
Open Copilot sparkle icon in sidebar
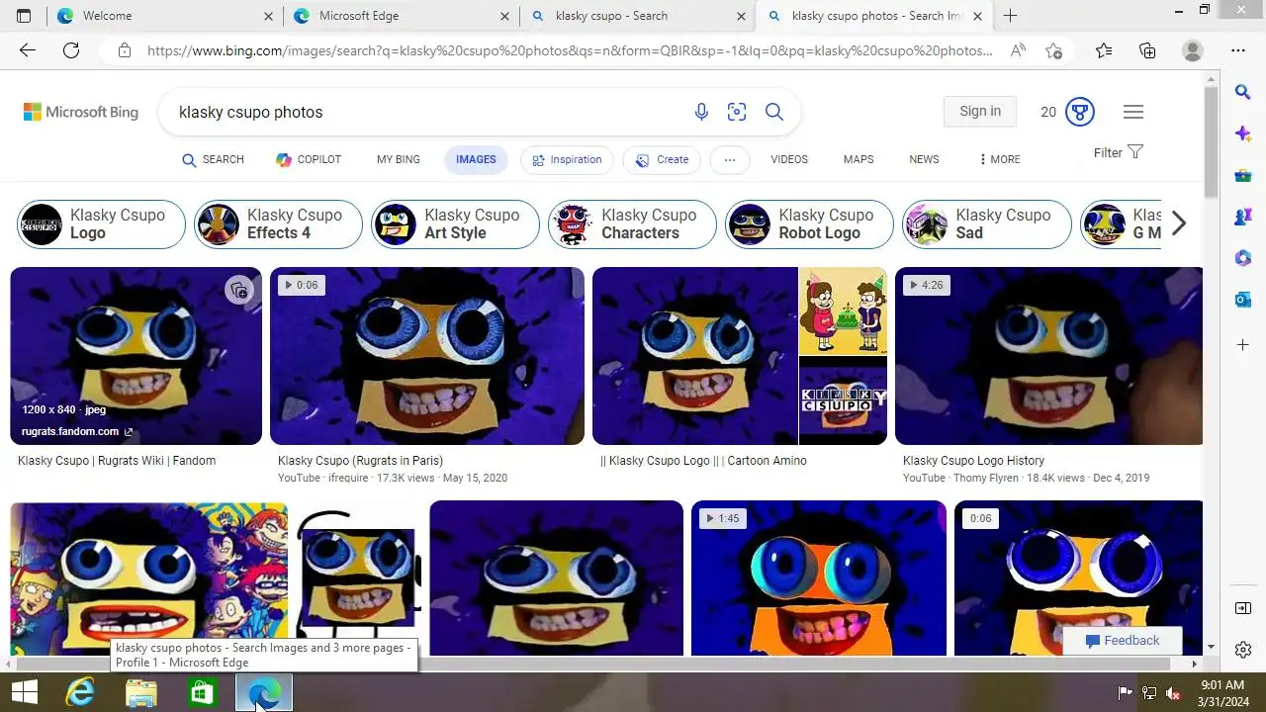point(1243,133)
